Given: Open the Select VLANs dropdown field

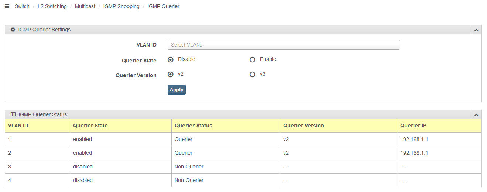Looking at the screenshot, I should 284,45.
